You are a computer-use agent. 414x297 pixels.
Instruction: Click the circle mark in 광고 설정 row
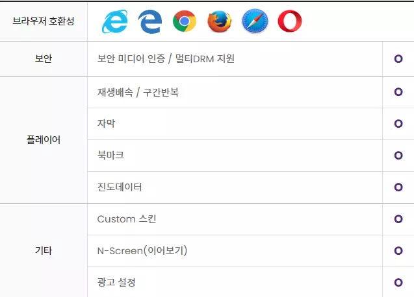398,282
